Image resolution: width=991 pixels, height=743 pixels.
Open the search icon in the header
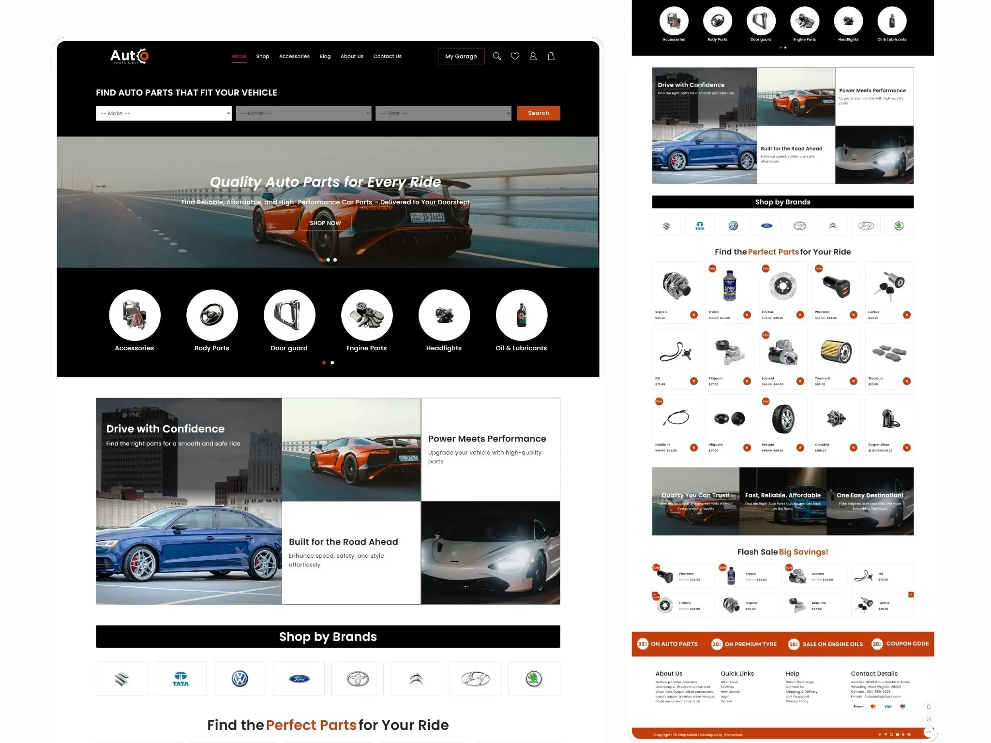click(497, 56)
